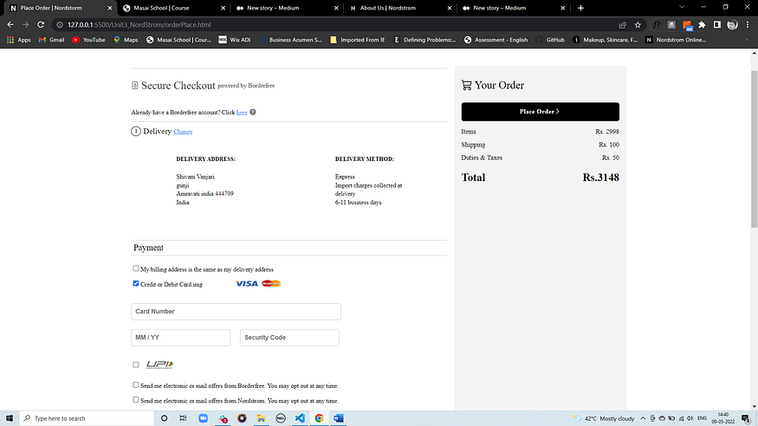Click the shopping cart icon beside Your Order
The height and width of the screenshot is (426, 758).
click(467, 85)
